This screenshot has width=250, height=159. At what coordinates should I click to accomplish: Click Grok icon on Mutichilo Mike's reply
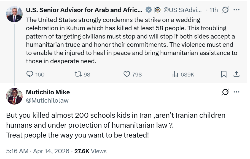pos(225,92)
